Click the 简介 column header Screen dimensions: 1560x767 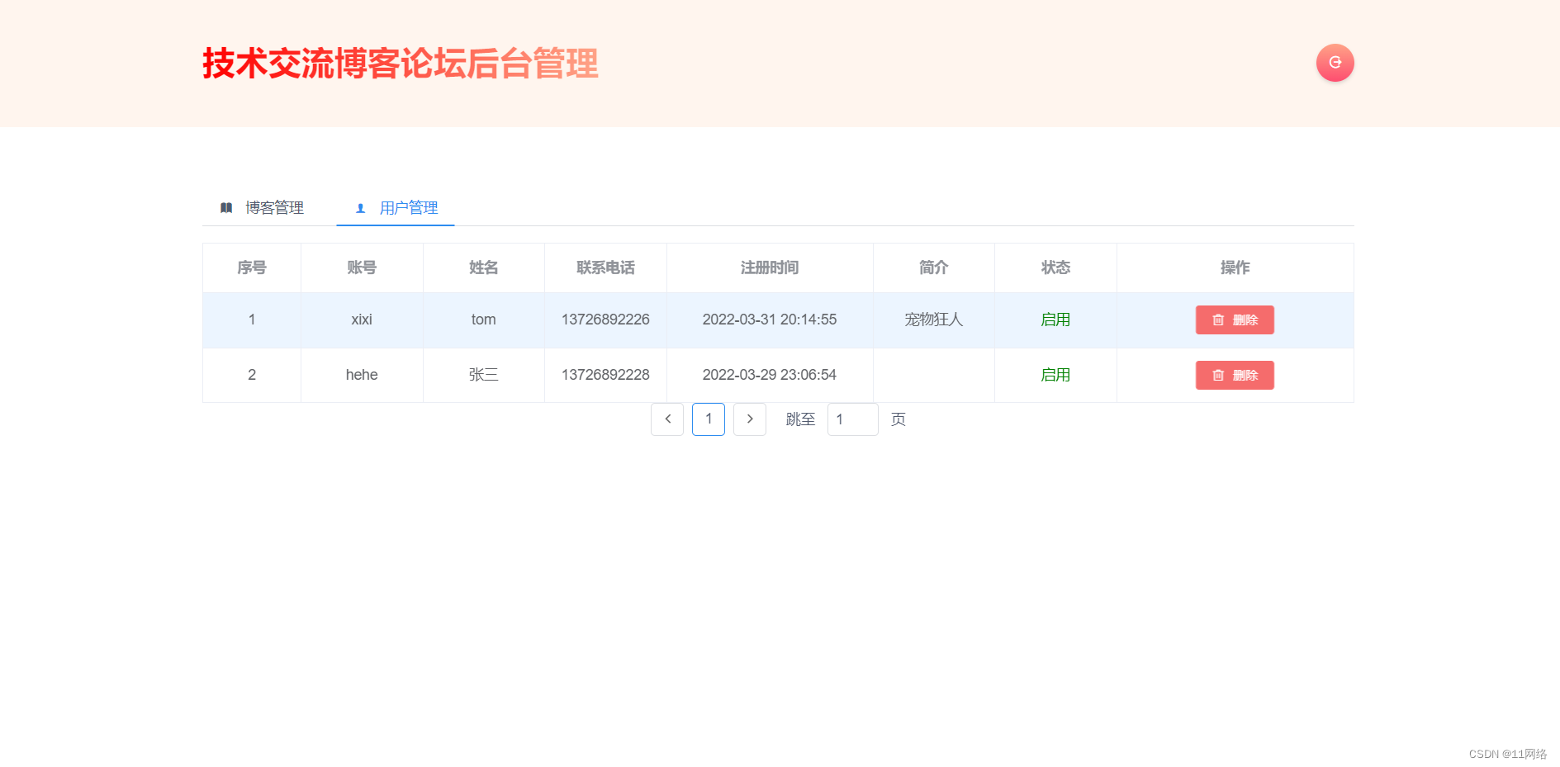(934, 268)
